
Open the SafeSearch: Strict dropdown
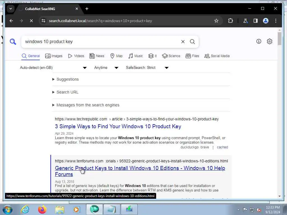147,68
